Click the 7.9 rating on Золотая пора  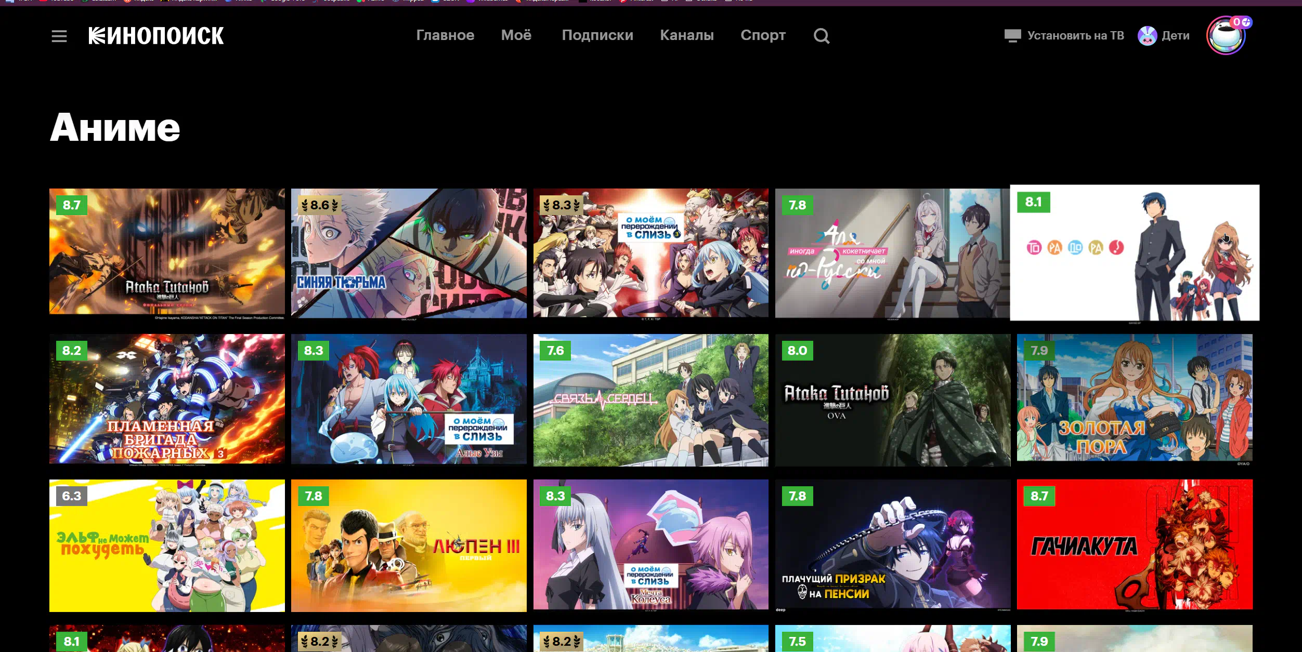pyautogui.click(x=1039, y=351)
